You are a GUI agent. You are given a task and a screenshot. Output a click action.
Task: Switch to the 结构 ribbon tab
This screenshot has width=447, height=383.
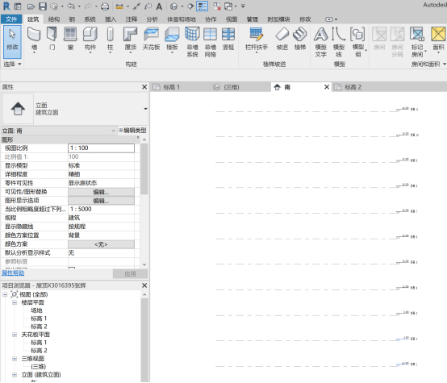(x=54, y=19)
